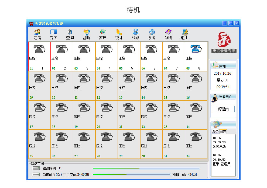267x188 pixels.
Task: Click the 电话录音专家 logo
Action: coord(224,42)
